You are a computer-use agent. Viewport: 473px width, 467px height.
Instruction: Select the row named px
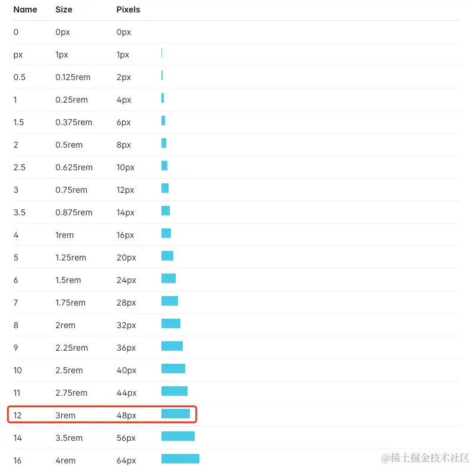(237, 55)
